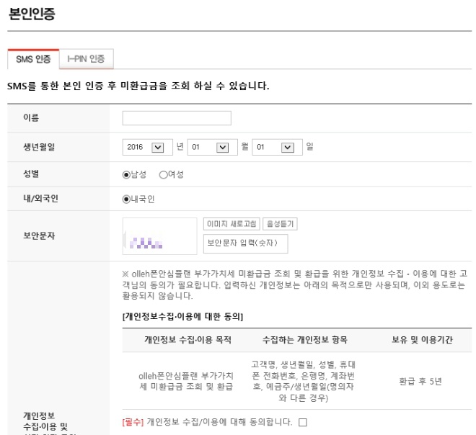
Task: Click the 음성듣기 button
Action: click(x=280, y=224)
